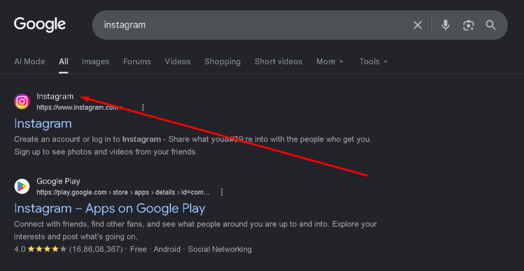Clear the search box text

coord(418,25)
